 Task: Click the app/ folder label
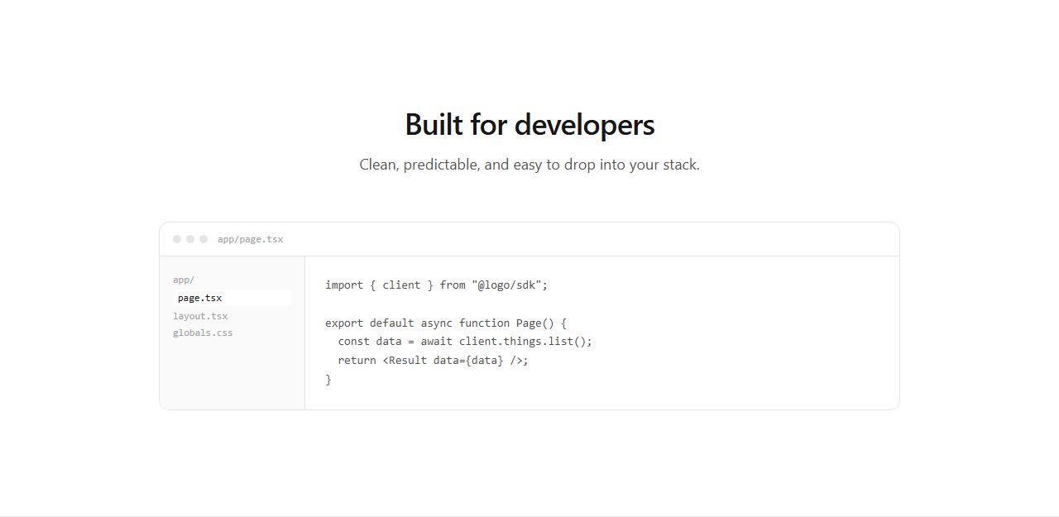coord(184,280)
